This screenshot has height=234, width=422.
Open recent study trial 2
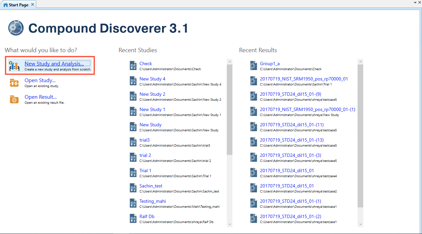pyautogui.click(x=145, y=155)
